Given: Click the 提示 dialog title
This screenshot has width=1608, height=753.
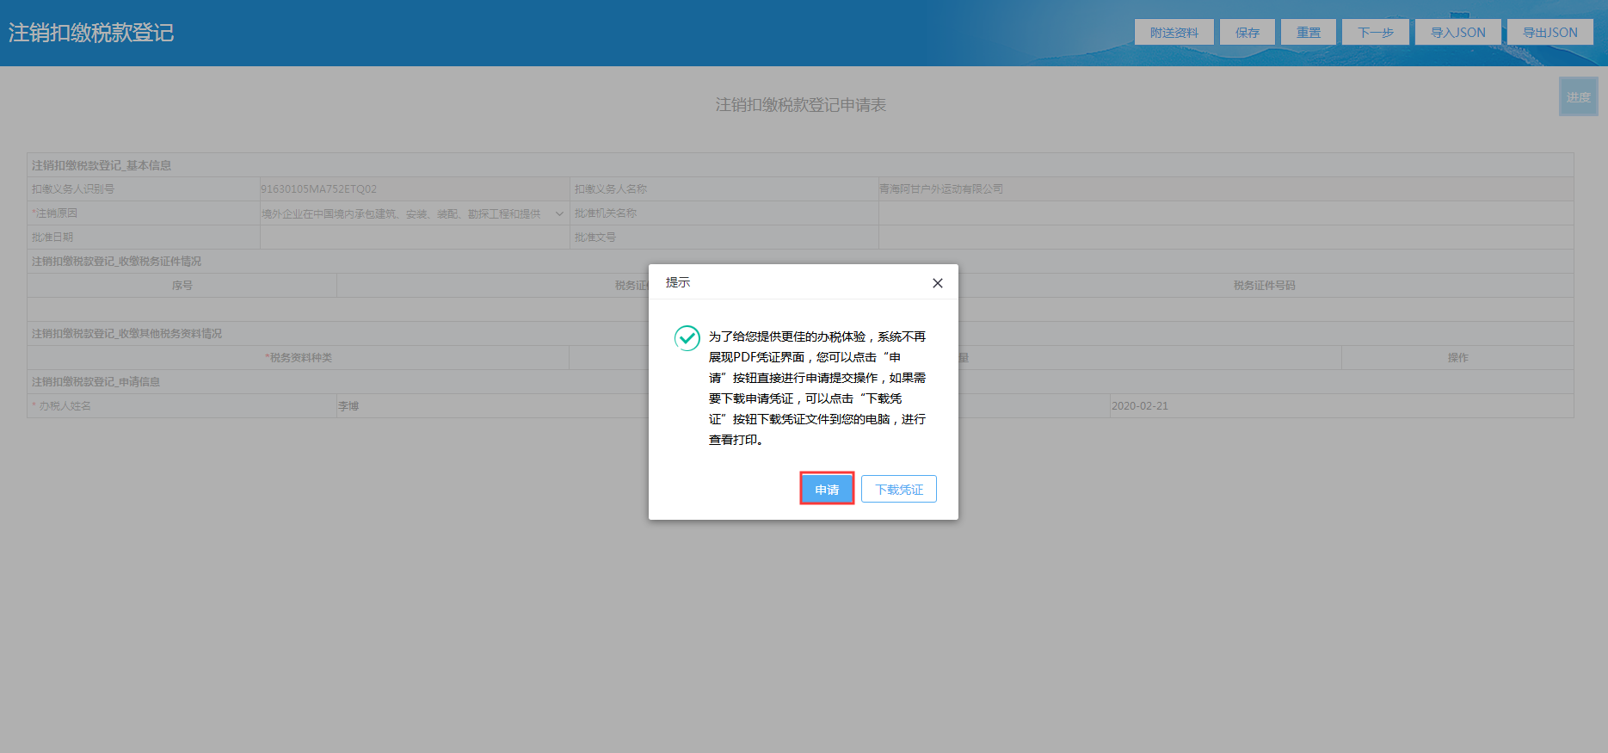Looking at the screenshot, I should coord(678,282).
